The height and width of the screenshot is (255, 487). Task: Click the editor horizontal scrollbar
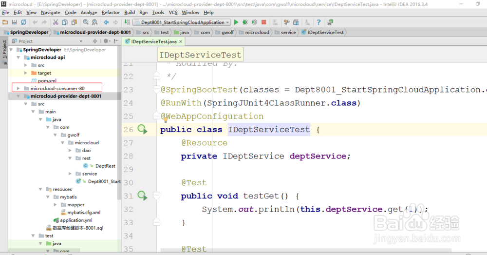(306, 250)
